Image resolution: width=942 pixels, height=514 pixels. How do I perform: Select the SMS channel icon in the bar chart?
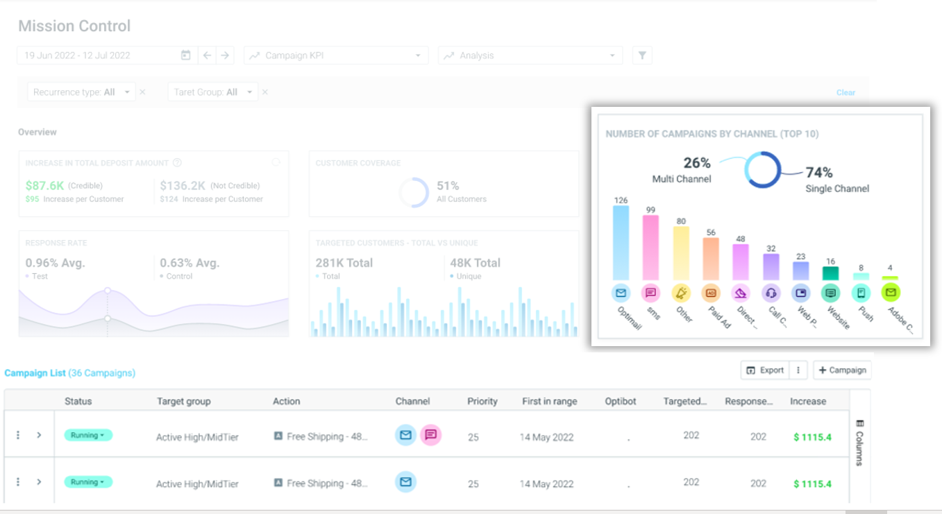tap(650, 293)
